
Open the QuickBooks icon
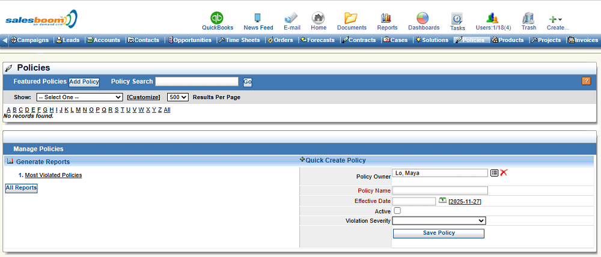(x=217, y=17)
